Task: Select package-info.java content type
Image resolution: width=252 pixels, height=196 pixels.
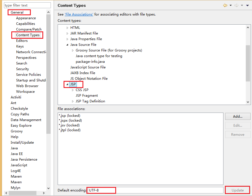Action: tap(90, 62)
